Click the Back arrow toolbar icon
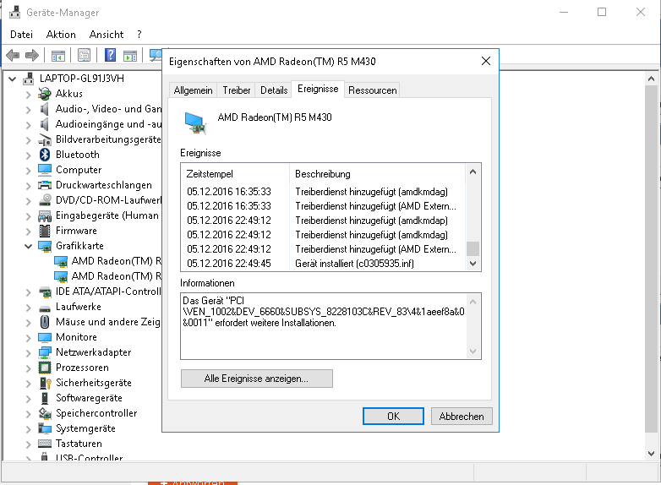 [13, 55]
